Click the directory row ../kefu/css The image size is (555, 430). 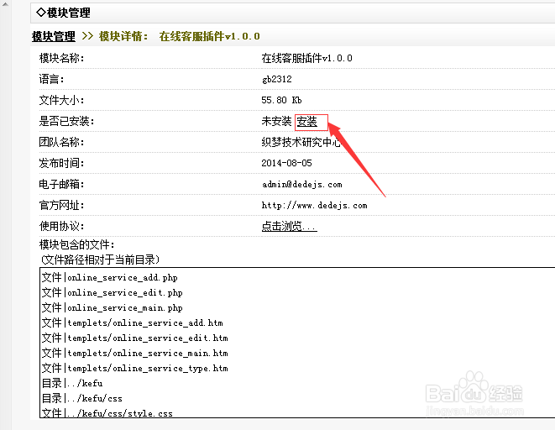82,398
